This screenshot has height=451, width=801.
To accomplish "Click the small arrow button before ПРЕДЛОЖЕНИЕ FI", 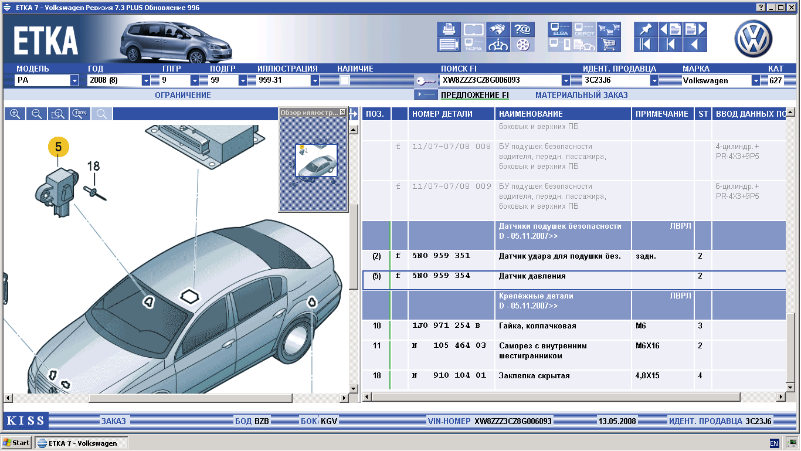I will point(426,94).
